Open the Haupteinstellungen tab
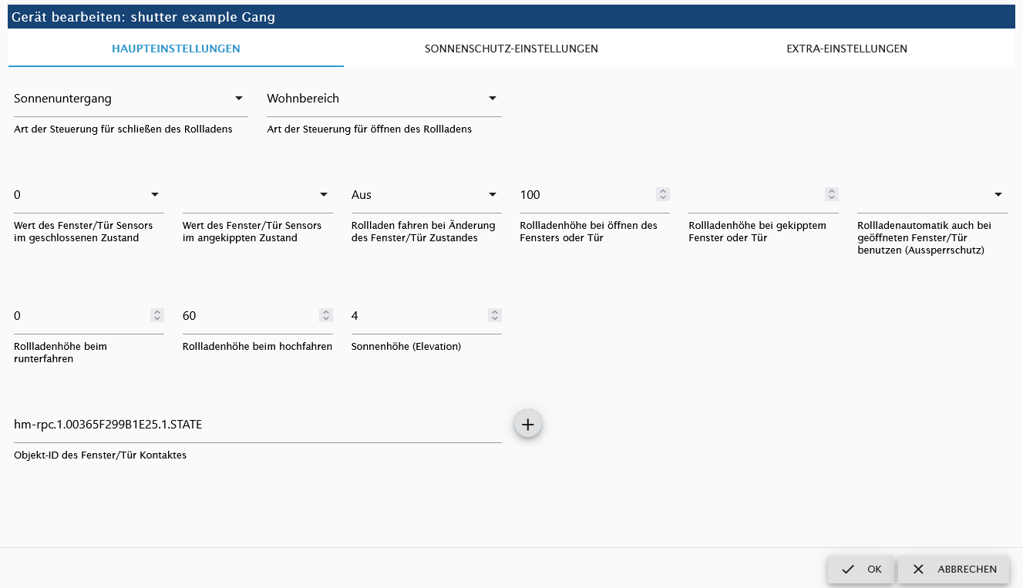This screenshot has height=588, width=1023. [x=176, y=49]
